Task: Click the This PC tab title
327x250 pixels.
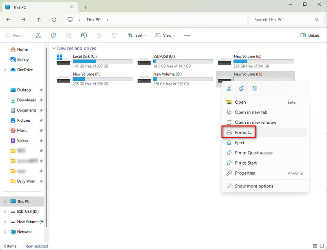Action: (20, 7)
